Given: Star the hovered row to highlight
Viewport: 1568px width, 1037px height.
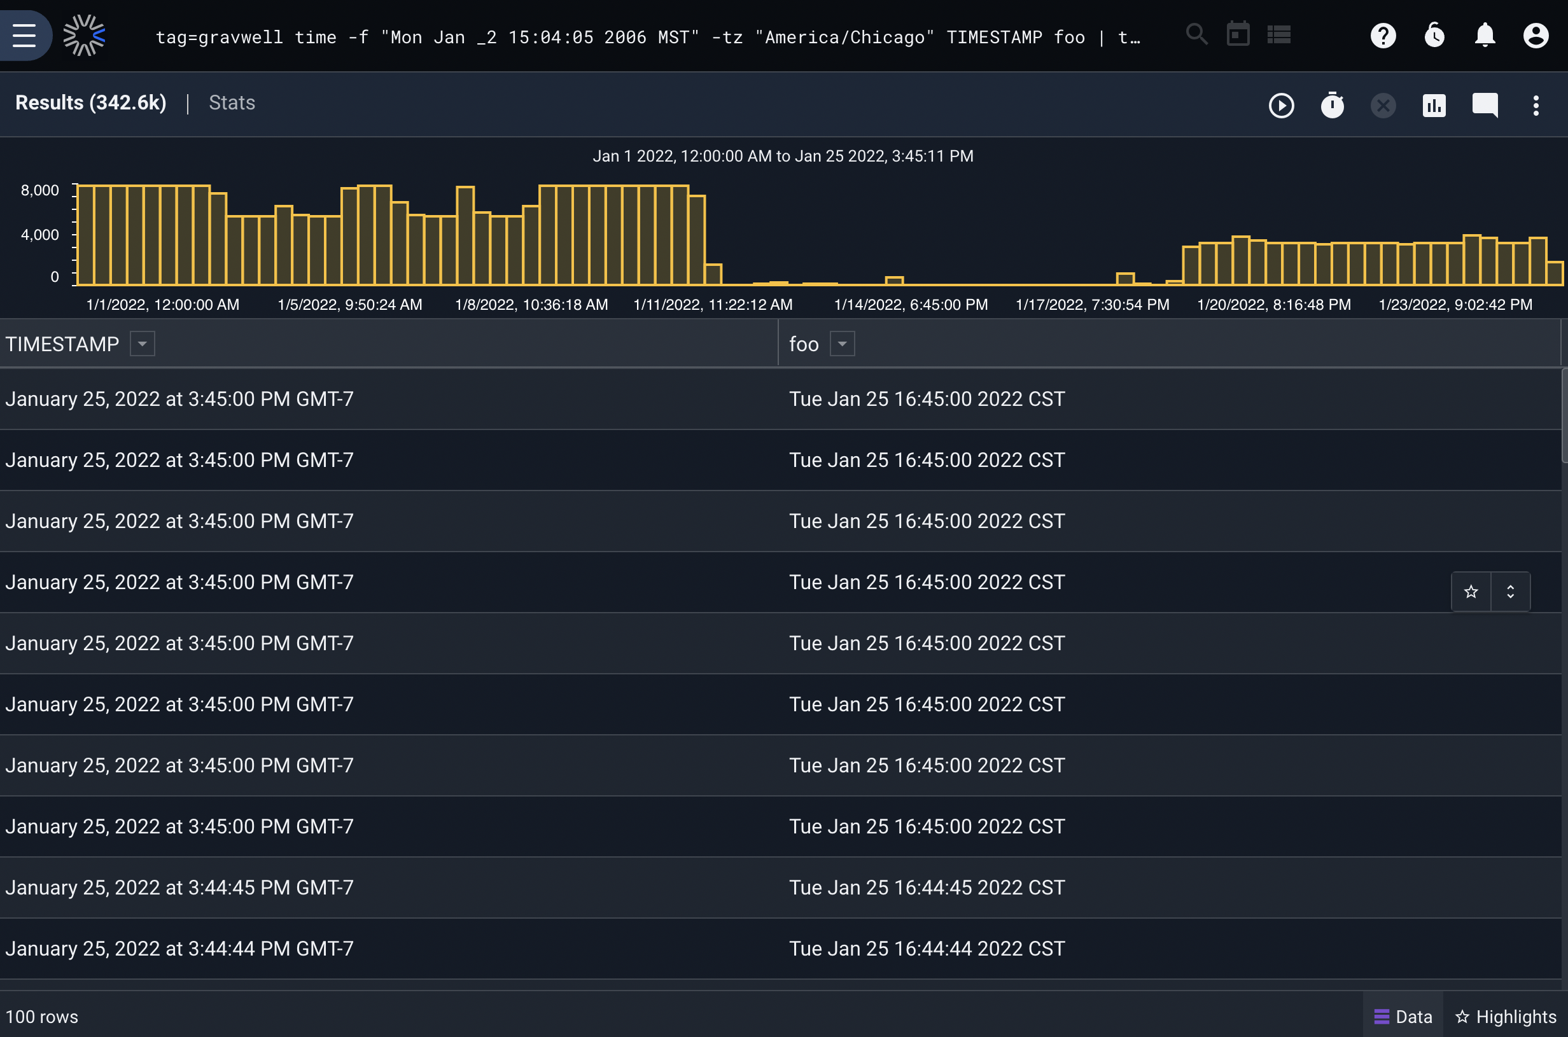Looking at the screenshot, I should (1471, 591).
